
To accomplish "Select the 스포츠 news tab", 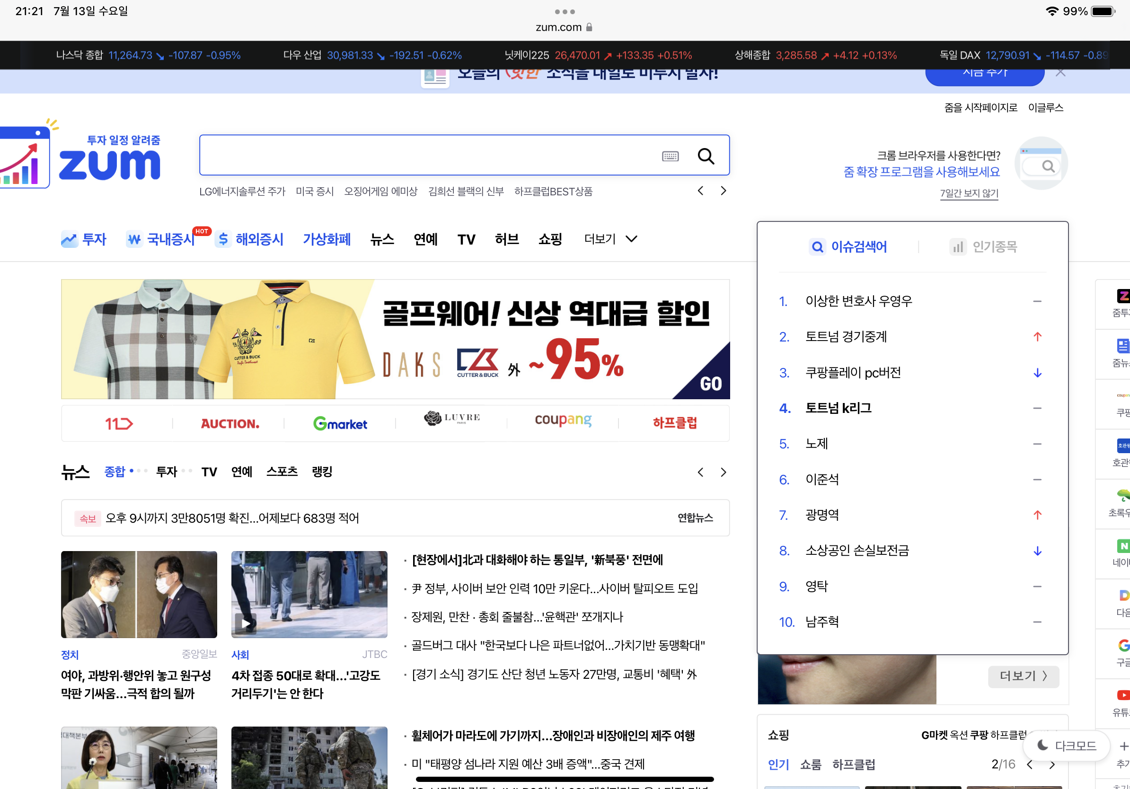I will point(282,472).
